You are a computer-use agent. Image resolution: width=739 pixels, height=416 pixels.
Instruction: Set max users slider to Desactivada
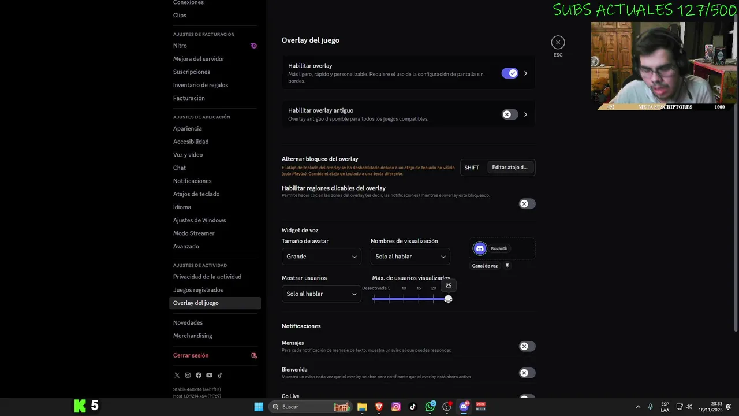click(374, 299)
